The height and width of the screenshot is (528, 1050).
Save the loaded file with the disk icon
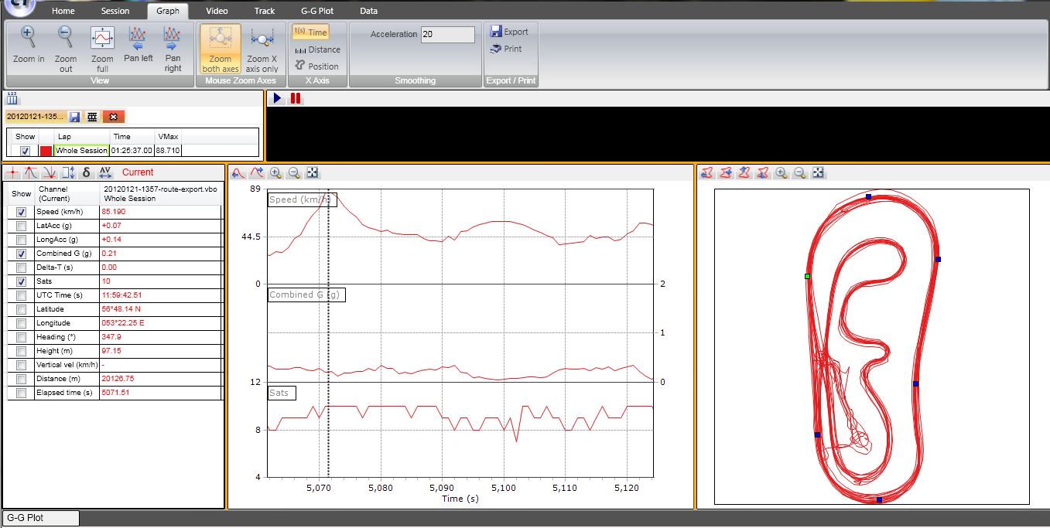click(x=75, y=117)
